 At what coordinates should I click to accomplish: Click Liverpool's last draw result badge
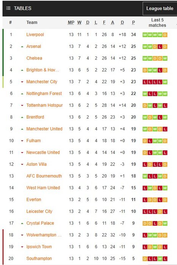[165, 35]
